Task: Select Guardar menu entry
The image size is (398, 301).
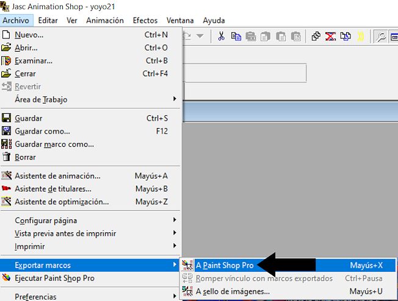Action: [x=90, y=118]
